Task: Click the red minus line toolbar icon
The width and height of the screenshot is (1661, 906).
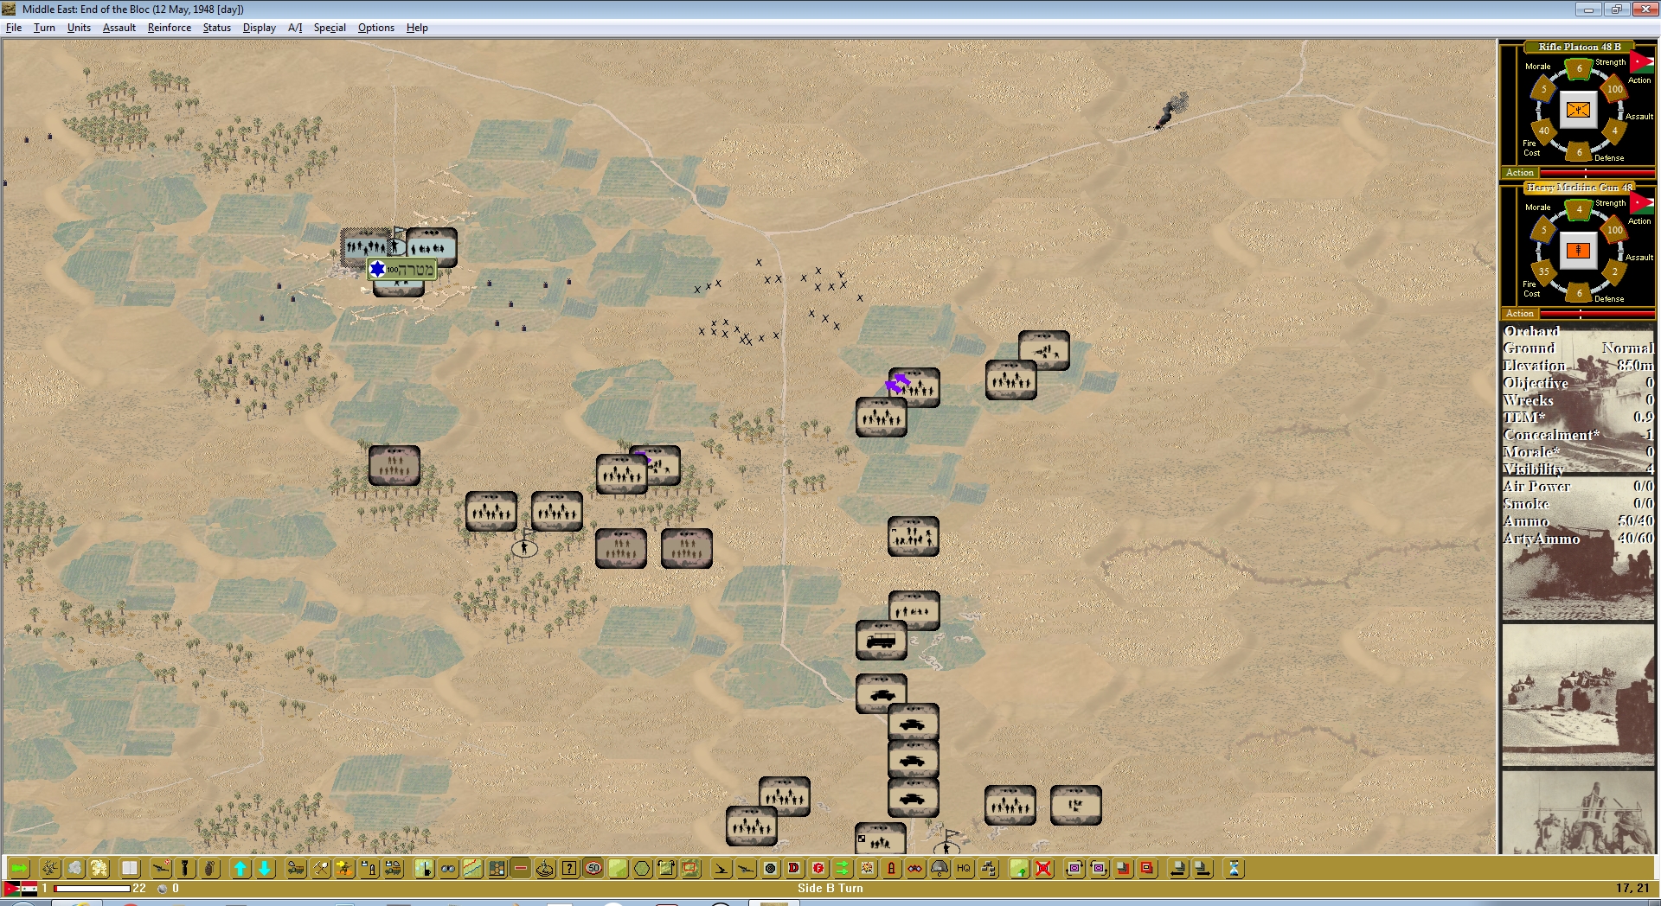Action: 521,868
